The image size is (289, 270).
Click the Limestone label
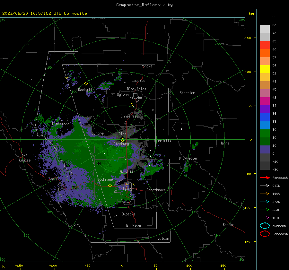pos(61,124)
